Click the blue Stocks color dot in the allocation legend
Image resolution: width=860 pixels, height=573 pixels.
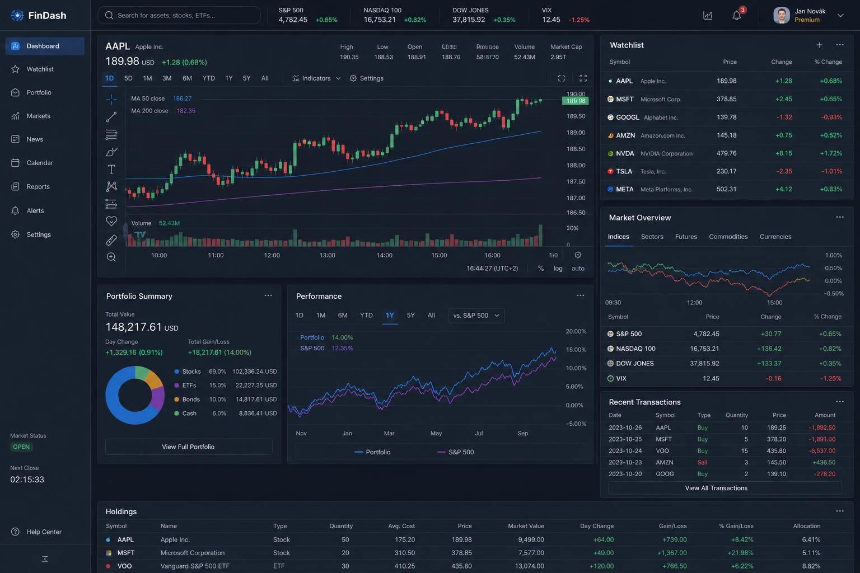[x=177, y=372]
